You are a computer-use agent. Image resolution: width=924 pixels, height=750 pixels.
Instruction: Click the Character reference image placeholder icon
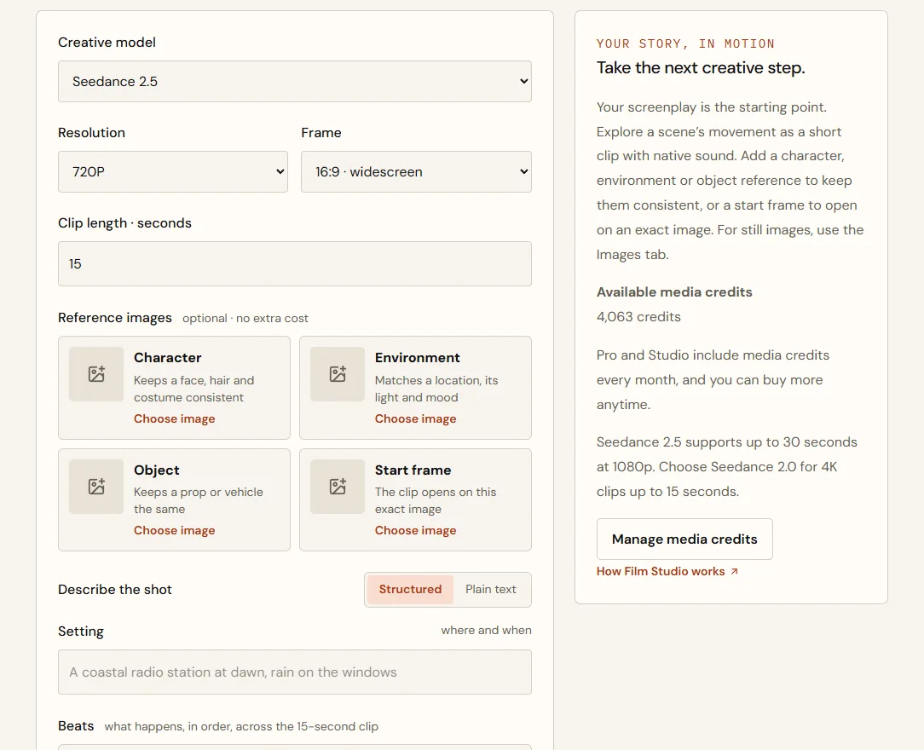[x=96, y=374]
